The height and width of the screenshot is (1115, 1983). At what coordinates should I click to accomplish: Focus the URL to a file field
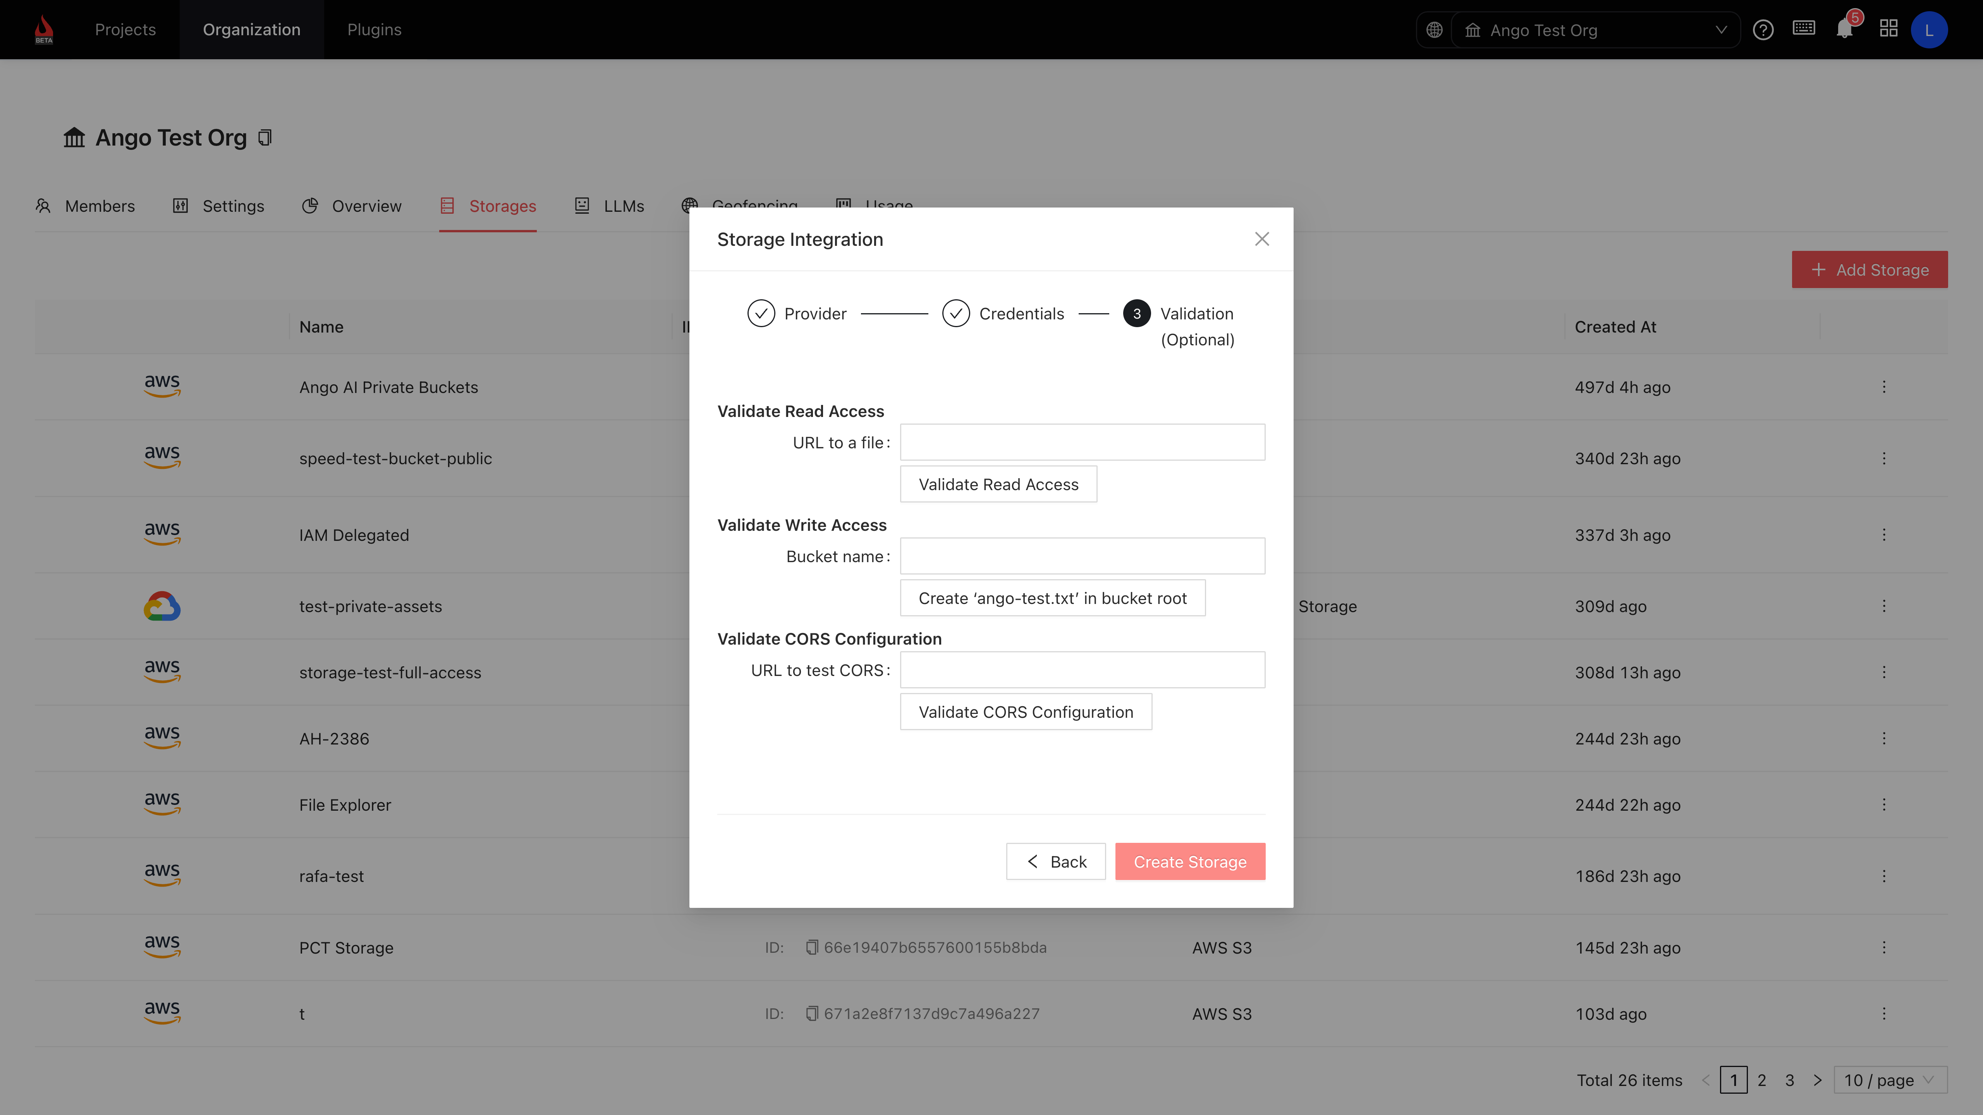click(x=1083, y=443)
